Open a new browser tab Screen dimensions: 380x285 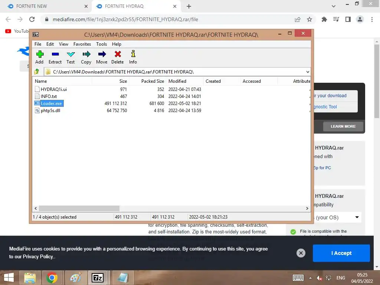pyautogui.click(x=189, y=6)
